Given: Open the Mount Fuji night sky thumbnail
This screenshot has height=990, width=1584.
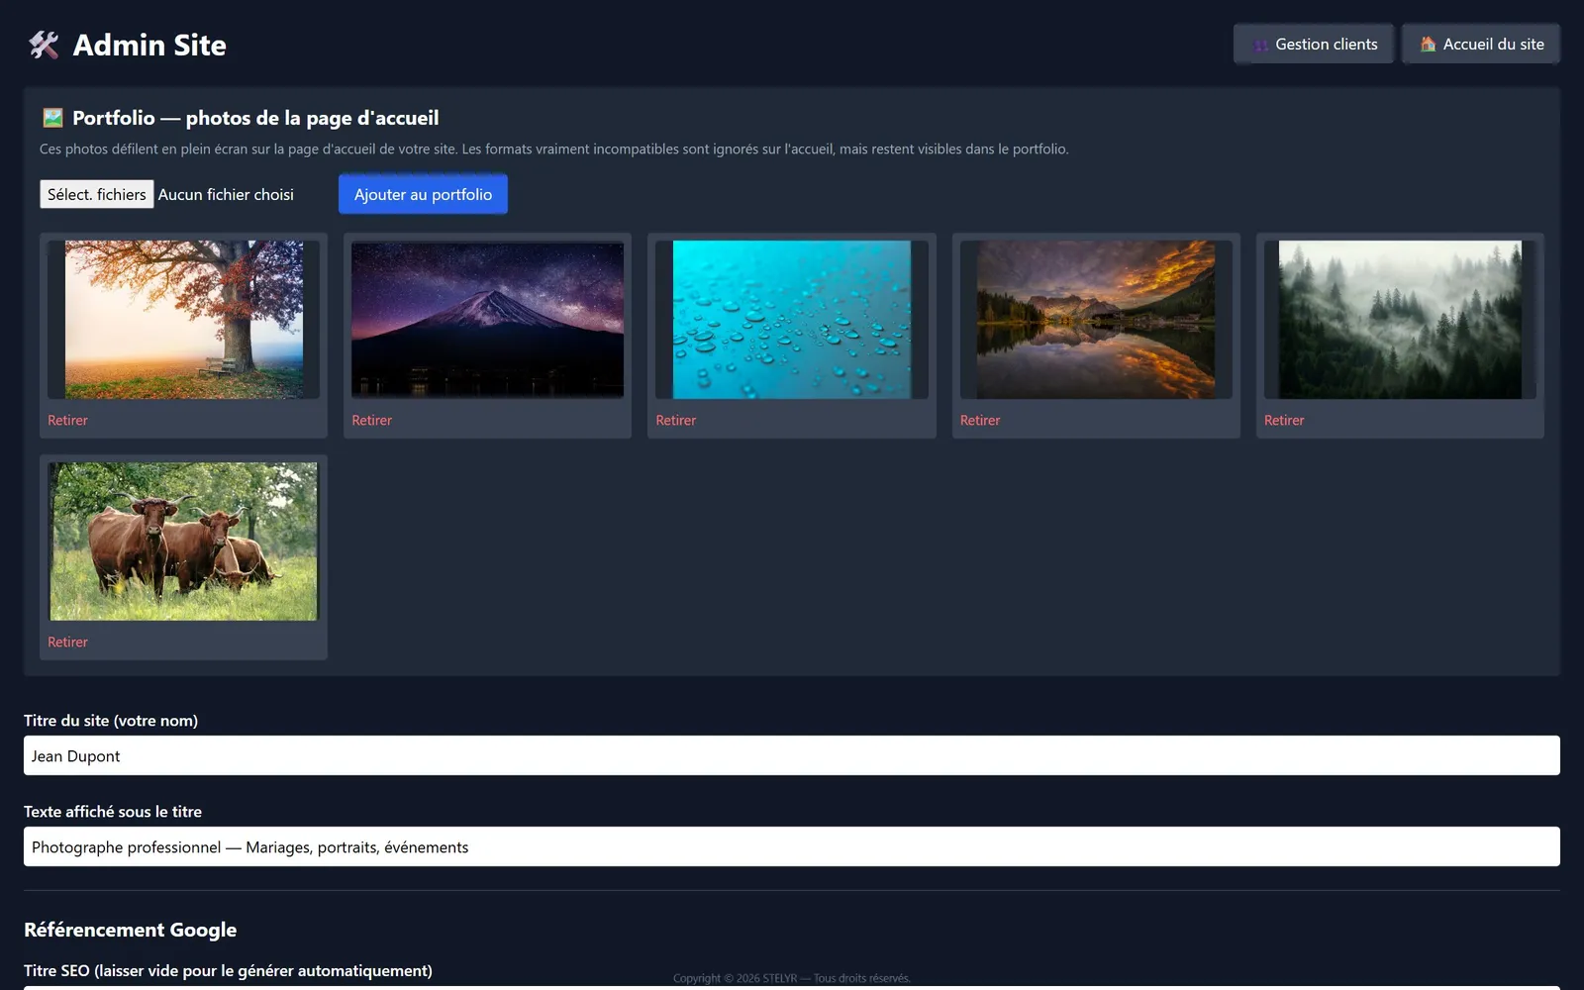Looking at the screenshot, I should (487, 320).
